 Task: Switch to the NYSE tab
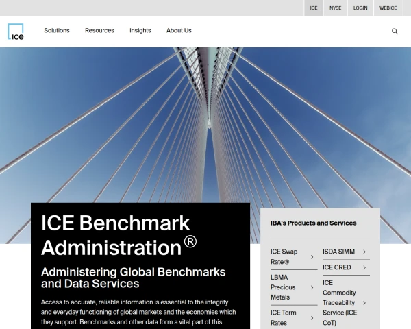335,8
